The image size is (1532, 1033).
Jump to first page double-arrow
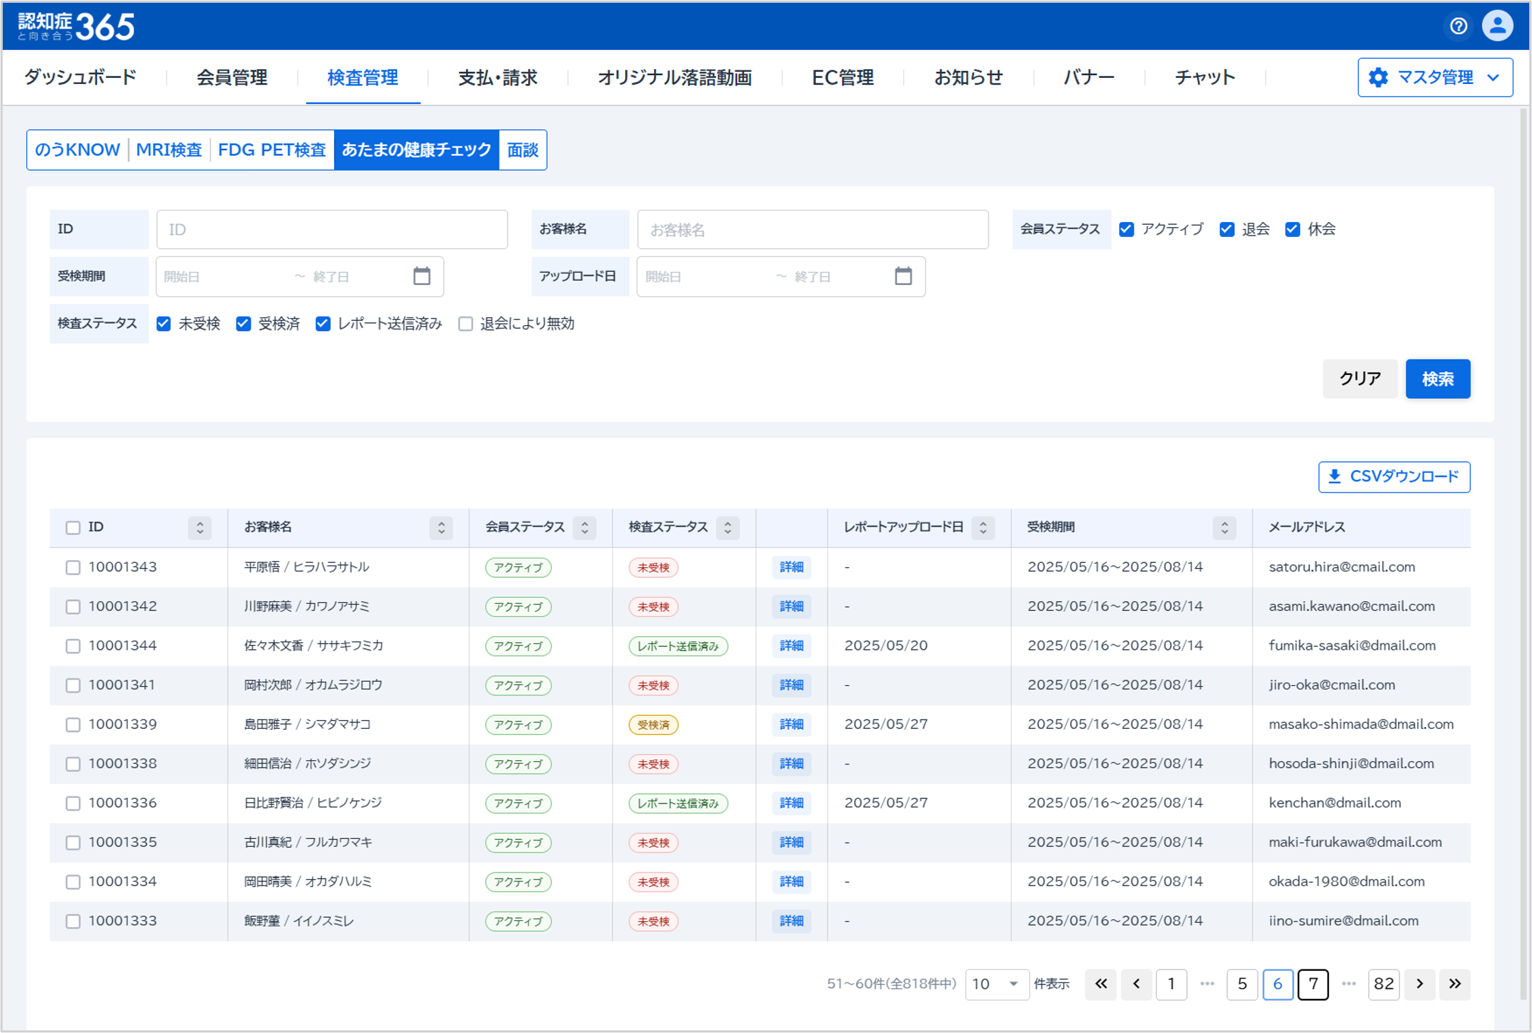(x=1100, y=984)
